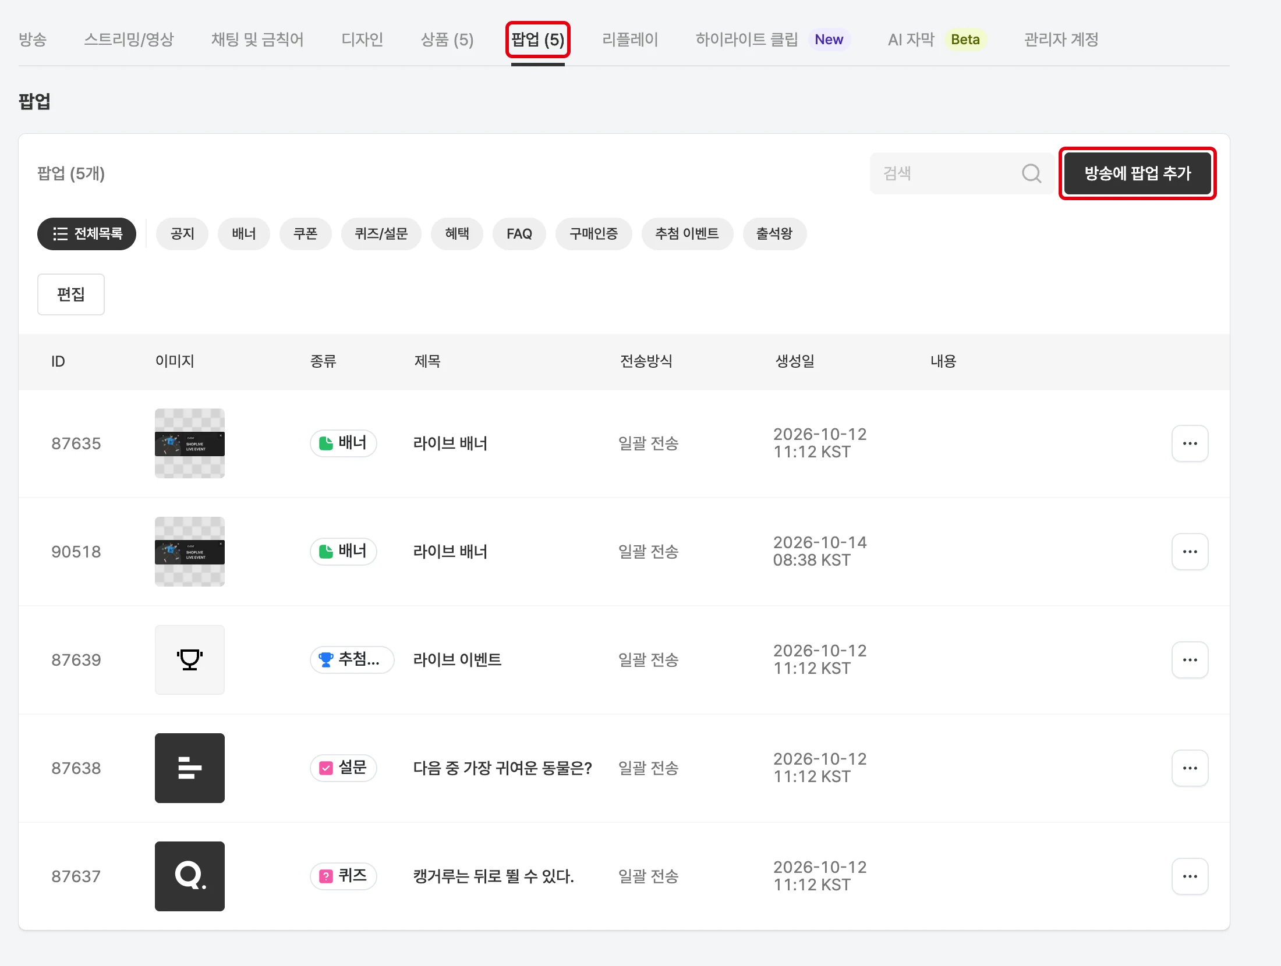
Task: Open more options for popup 87639
Action: click(1190, 660)
